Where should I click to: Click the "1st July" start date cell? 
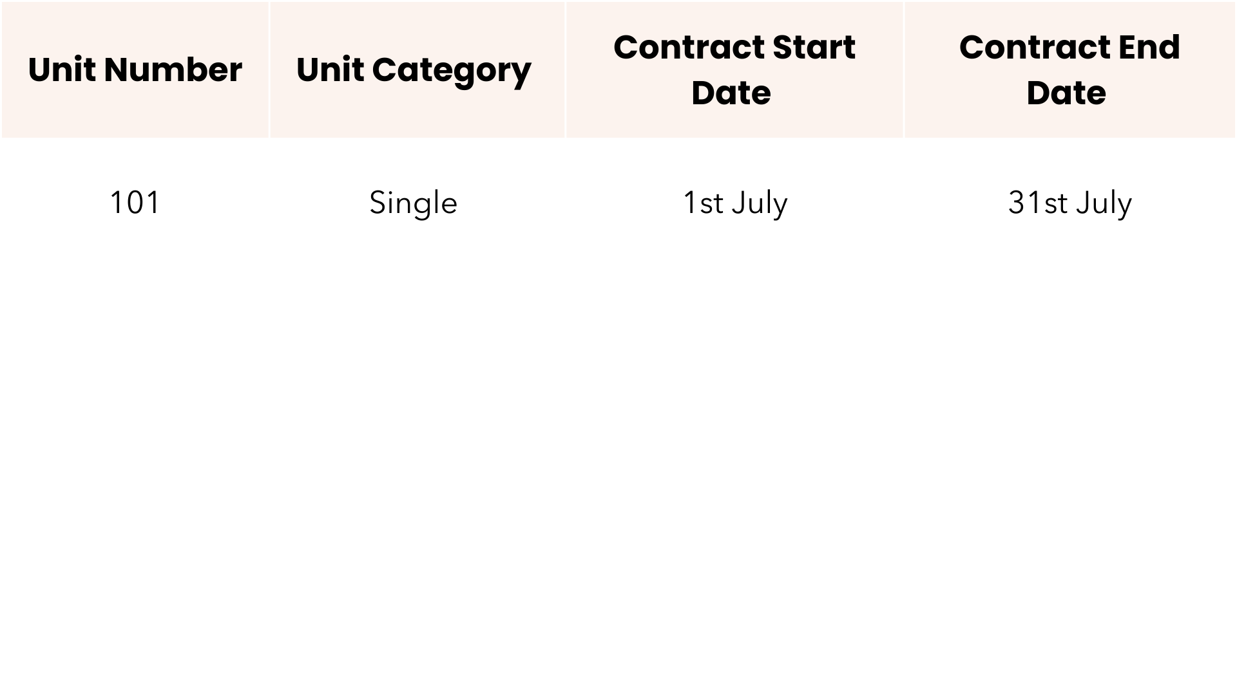point(734,203)
